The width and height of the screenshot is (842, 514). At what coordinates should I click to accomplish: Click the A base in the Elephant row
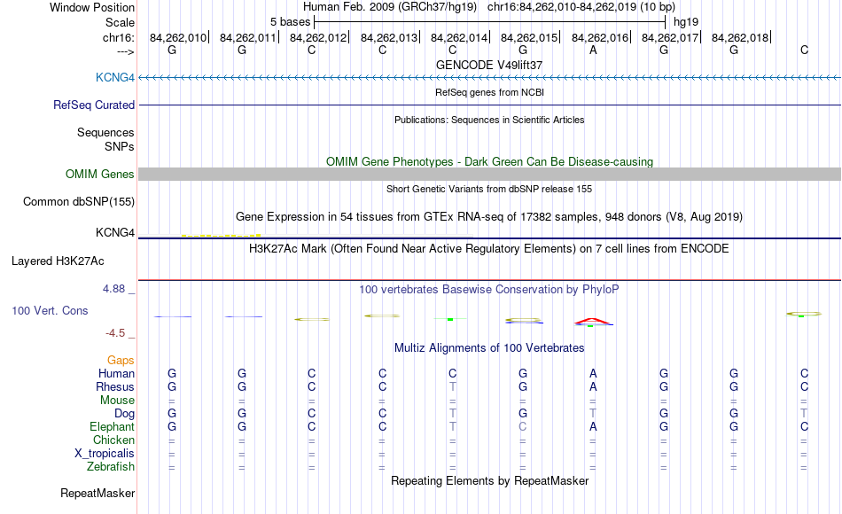click(593, 426)
